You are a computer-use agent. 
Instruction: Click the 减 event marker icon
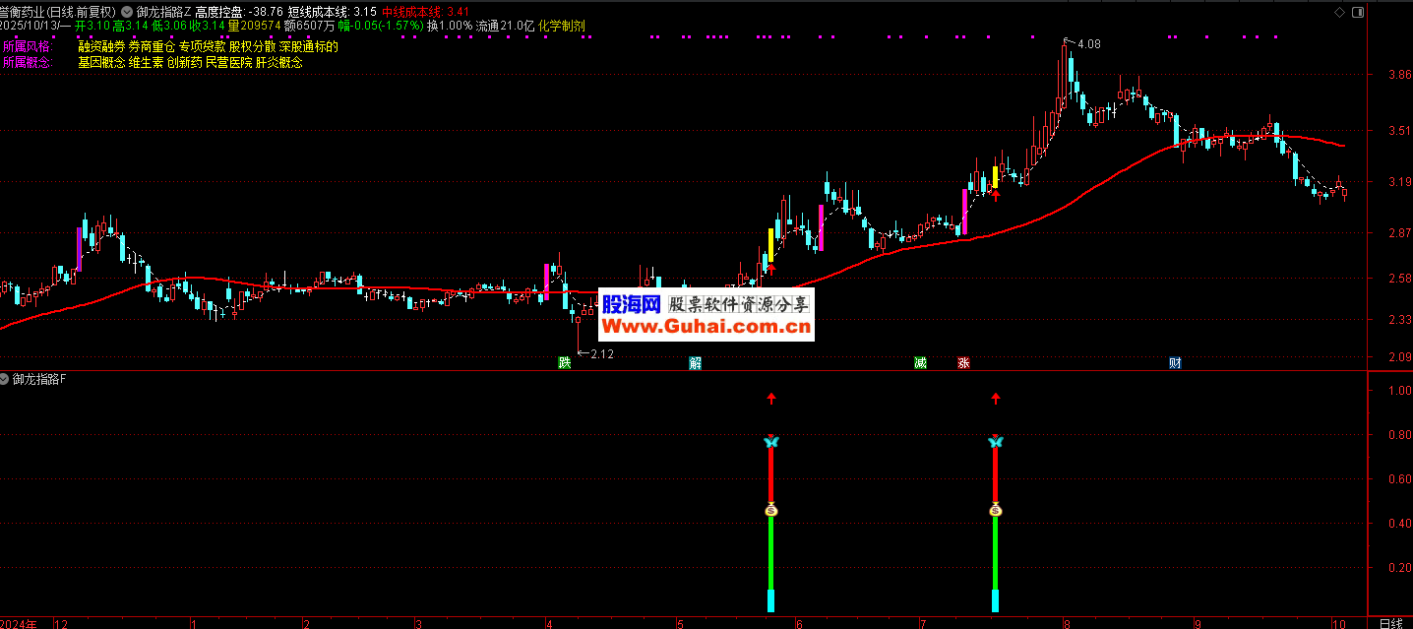(x=920, y=363)
